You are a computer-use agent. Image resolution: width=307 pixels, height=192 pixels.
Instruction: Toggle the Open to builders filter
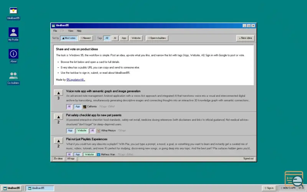click(x=157, y=38)
